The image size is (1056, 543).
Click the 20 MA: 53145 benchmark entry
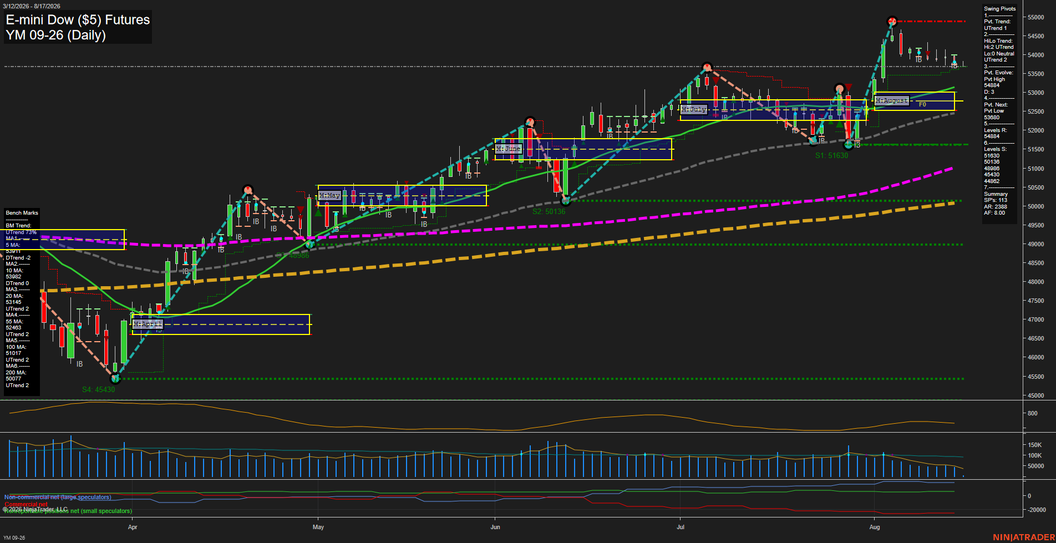click(14, 299)
